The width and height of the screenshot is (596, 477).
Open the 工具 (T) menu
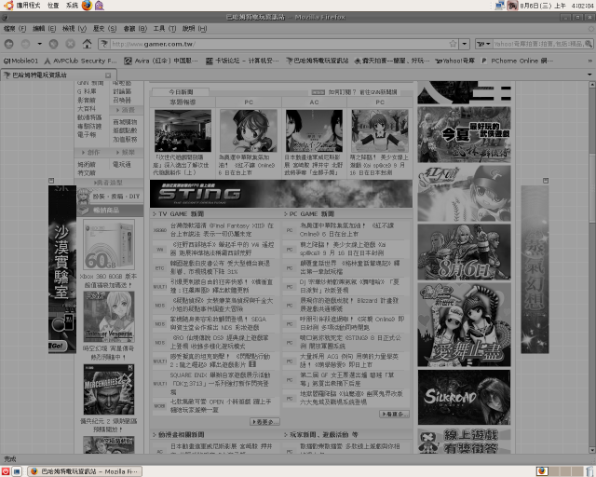click(x=165, y=29)
